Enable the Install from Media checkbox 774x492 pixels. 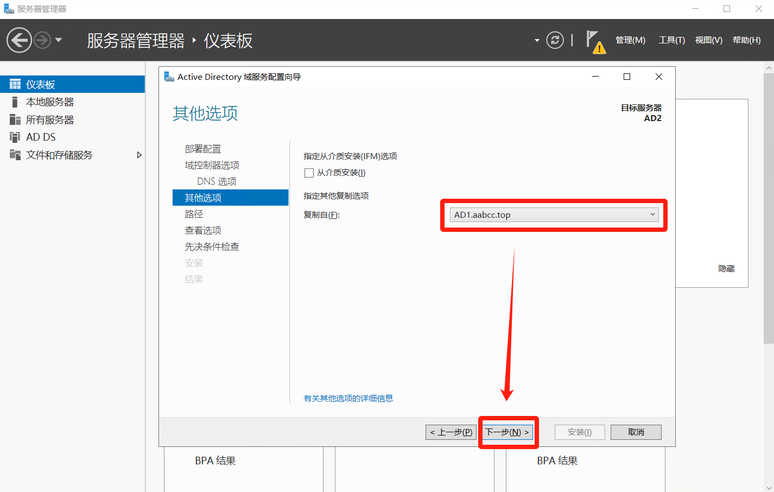tap(309, 173)
